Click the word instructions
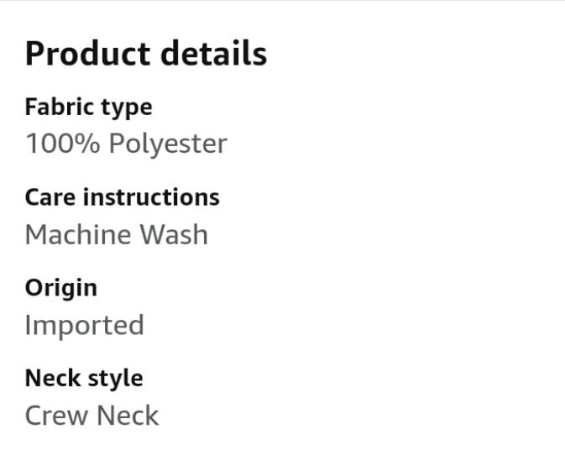This screenshot has height=466, width=565. click(x=151, y=197)
